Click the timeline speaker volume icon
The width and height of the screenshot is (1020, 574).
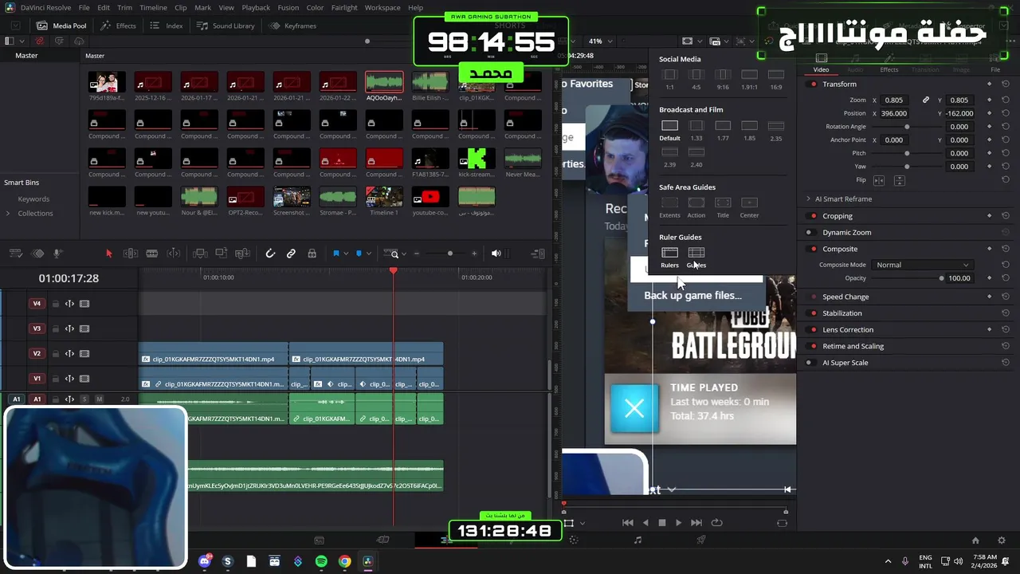click(x=496, y=254)
